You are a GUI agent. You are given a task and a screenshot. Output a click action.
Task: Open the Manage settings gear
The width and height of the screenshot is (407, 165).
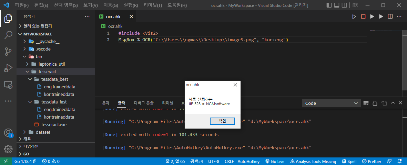point(8,149)
